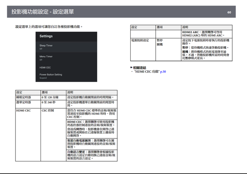Click the 說明 header of the right table
Viewport: 247px width, 174px height.
(207, 27)
